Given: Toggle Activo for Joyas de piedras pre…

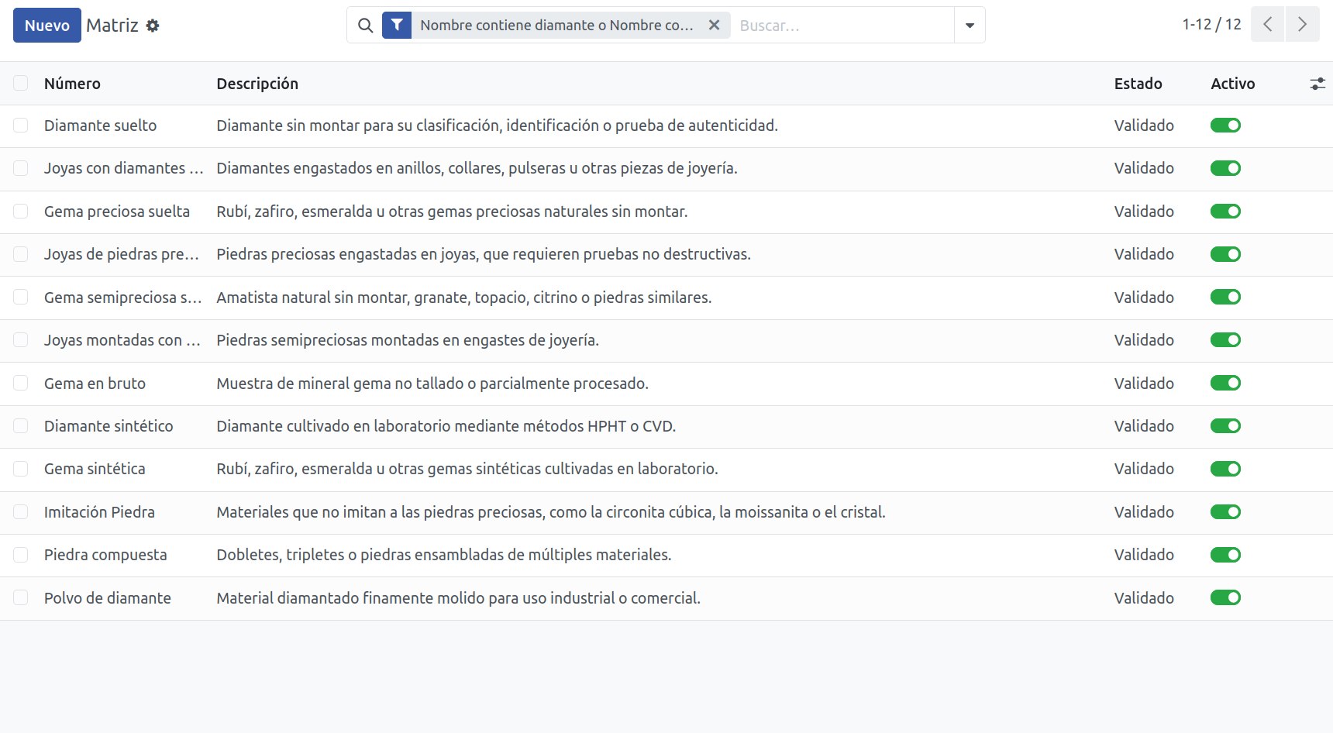Looking at the screenshot, I should [x=1225, y=254].
